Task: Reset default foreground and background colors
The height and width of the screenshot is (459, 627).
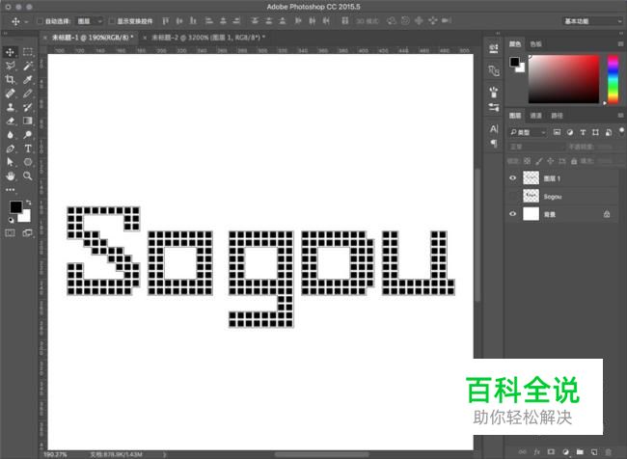Action: 11,220
